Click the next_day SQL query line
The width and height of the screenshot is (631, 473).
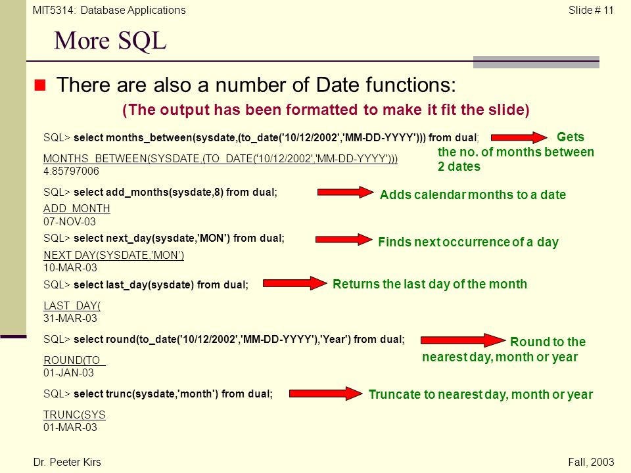(164, 238)
